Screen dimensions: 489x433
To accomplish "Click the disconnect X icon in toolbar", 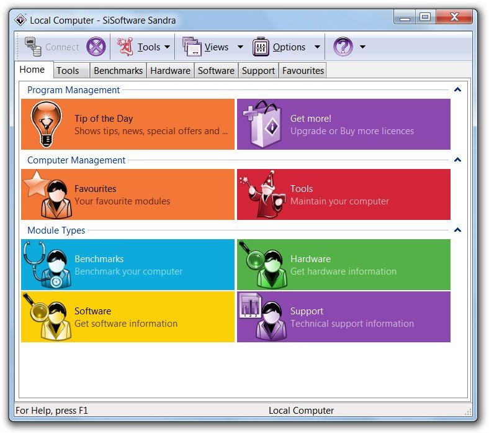I will point(96,47).
